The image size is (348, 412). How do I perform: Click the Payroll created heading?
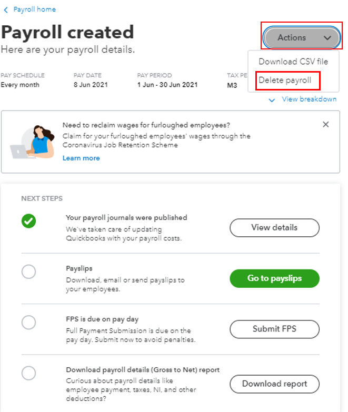pos(67,33)
